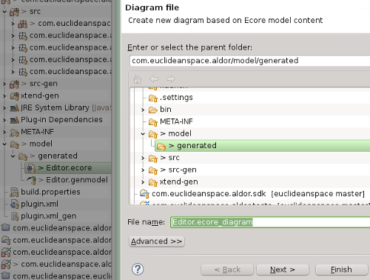This screenshot has height=280, width=370.
Task: Select plugin.xml_gen in Package Explorer
Action: [49, 216]
